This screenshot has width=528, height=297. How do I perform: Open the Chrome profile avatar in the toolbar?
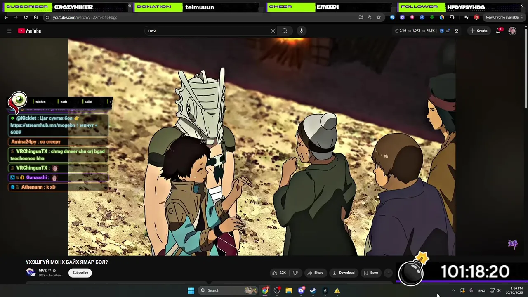(x=476, y=17)
